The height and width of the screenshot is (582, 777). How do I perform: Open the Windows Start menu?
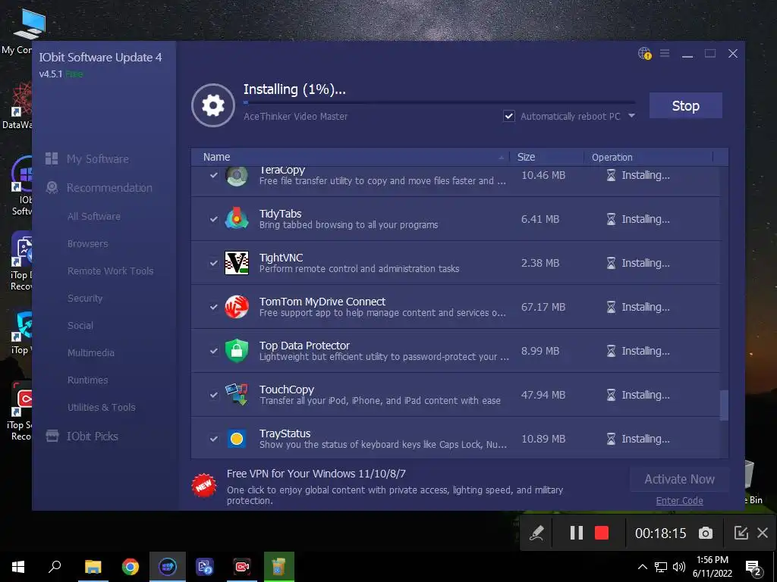pyautogui.click(x=18, y=567)
